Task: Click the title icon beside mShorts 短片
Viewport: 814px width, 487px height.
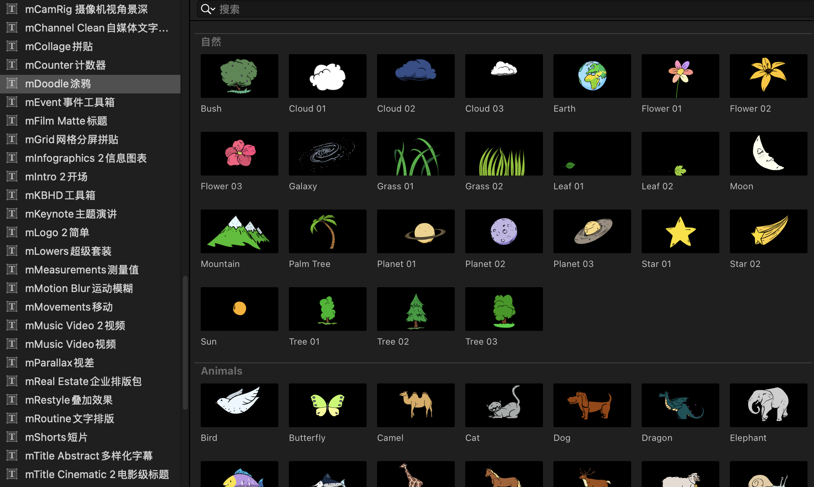Action: tap(12, 437)
